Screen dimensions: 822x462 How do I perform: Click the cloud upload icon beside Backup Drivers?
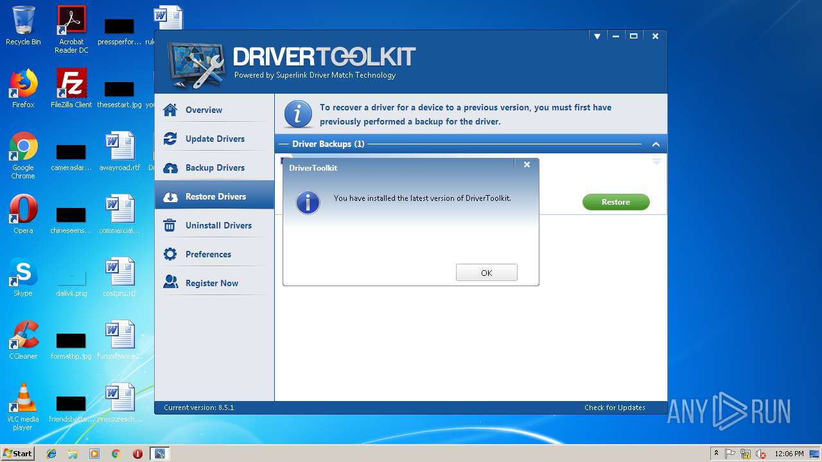tap(170, 168)
